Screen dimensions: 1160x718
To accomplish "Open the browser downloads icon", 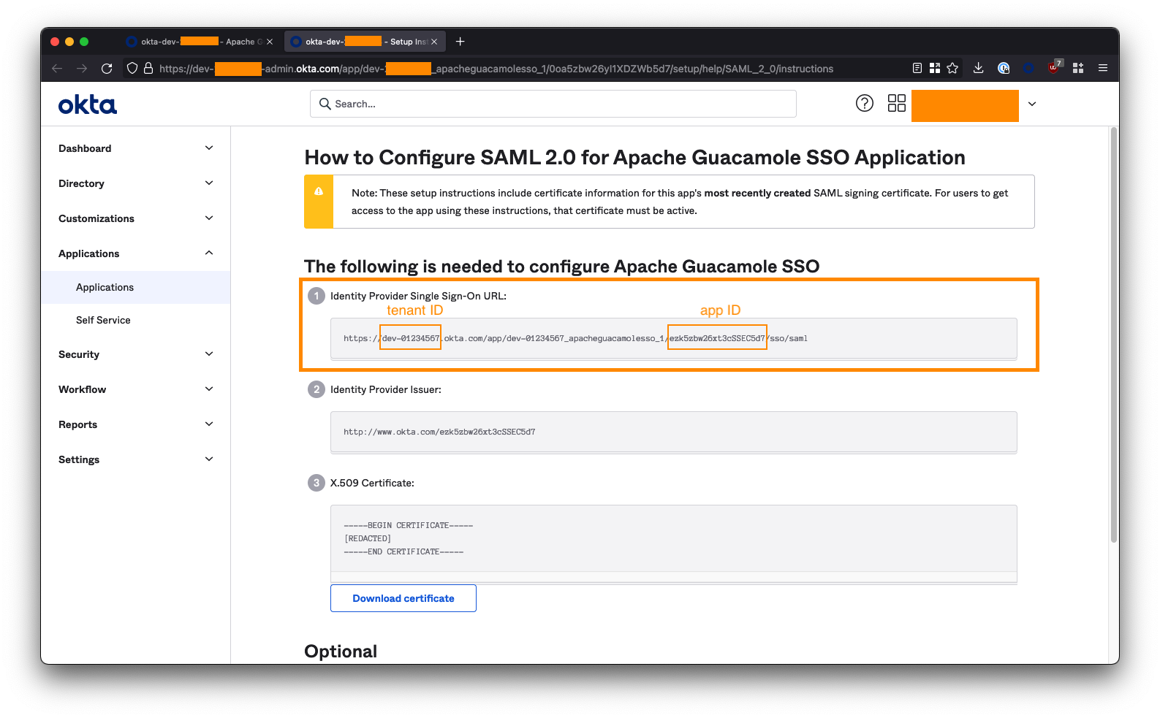I will 978,69.
